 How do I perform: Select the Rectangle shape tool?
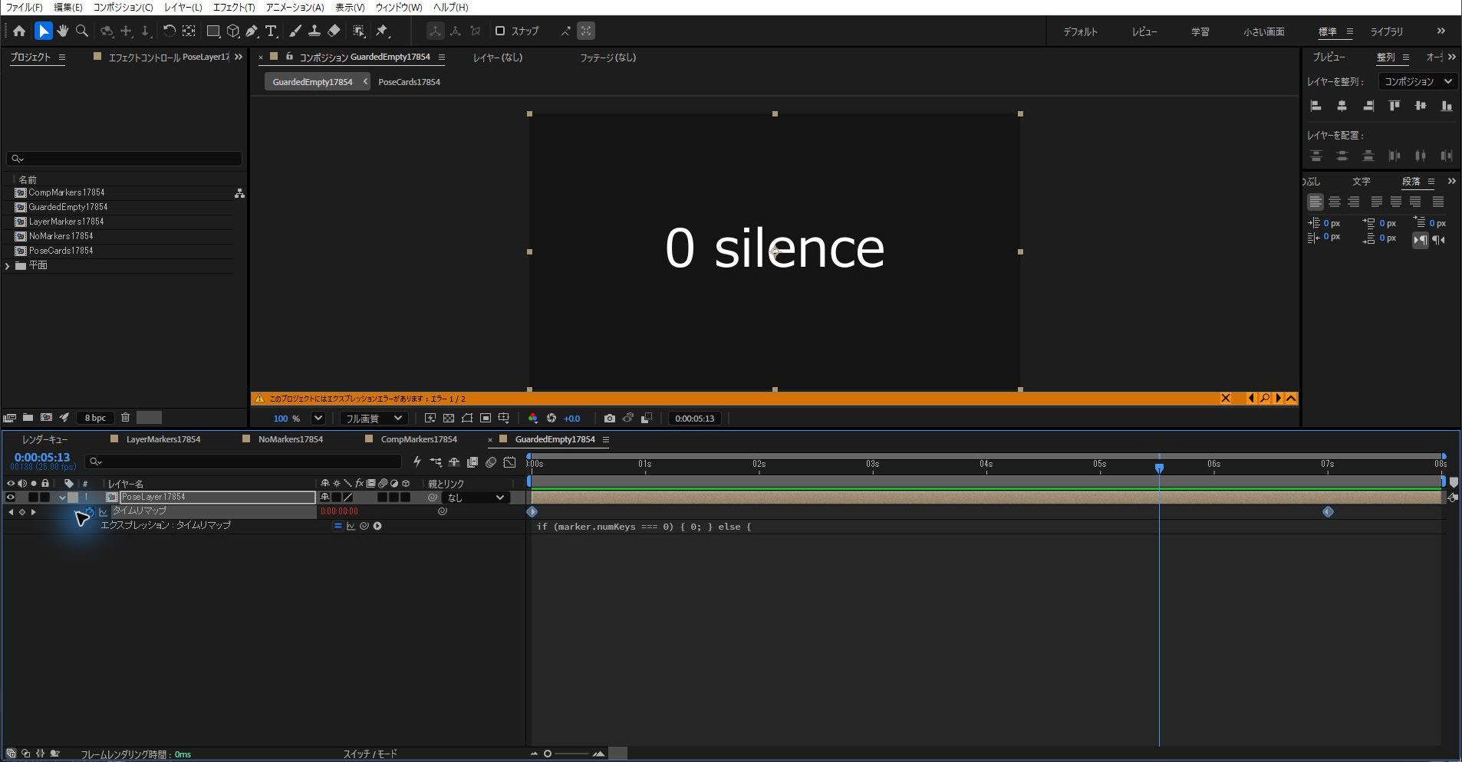click(x=213, y=31)
